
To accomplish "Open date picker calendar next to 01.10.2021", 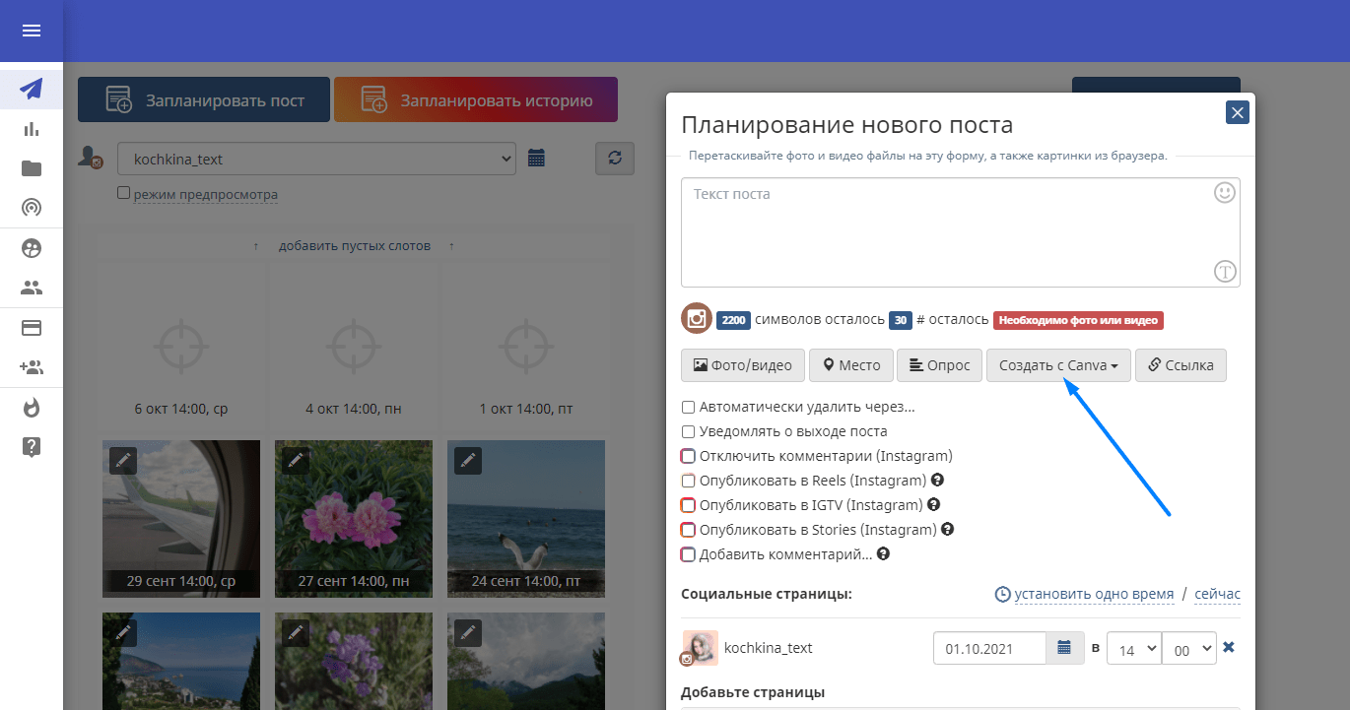I will tap(1064, 648).
